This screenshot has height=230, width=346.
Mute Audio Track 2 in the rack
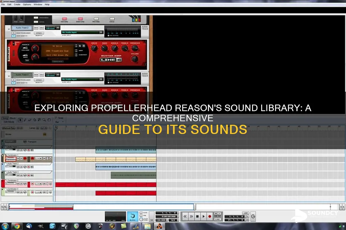[36, 28]
